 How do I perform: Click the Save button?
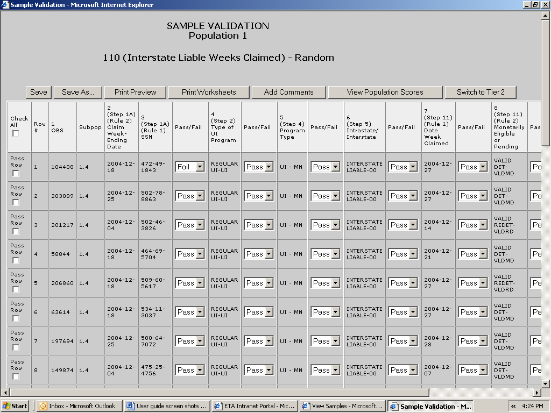coord(38,92)
